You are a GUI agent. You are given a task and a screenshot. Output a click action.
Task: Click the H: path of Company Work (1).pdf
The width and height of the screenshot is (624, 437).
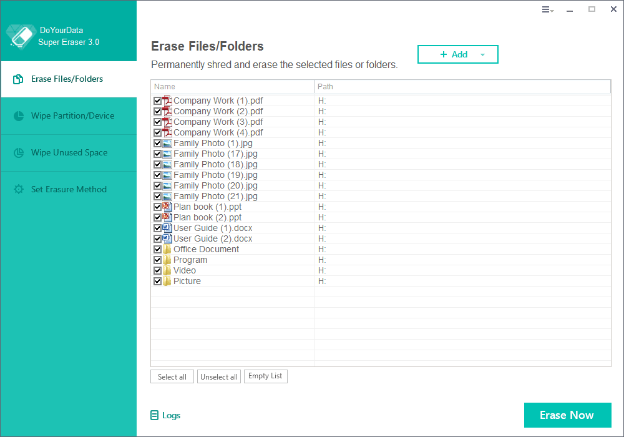tap(322, 101)
